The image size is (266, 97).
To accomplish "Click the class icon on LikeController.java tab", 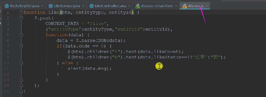I will (x=91, y=6).
